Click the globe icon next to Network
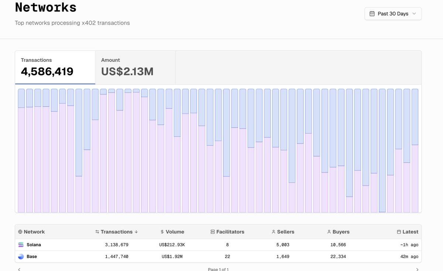The width and height of the screenshot is (443, 271). pyautogui.click(x=20, y=232)
